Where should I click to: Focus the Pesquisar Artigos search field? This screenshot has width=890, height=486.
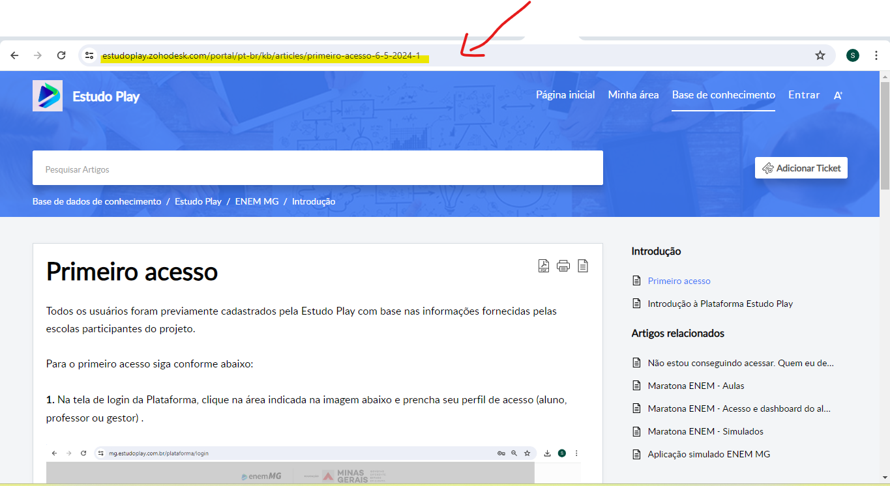coord(318,168)
